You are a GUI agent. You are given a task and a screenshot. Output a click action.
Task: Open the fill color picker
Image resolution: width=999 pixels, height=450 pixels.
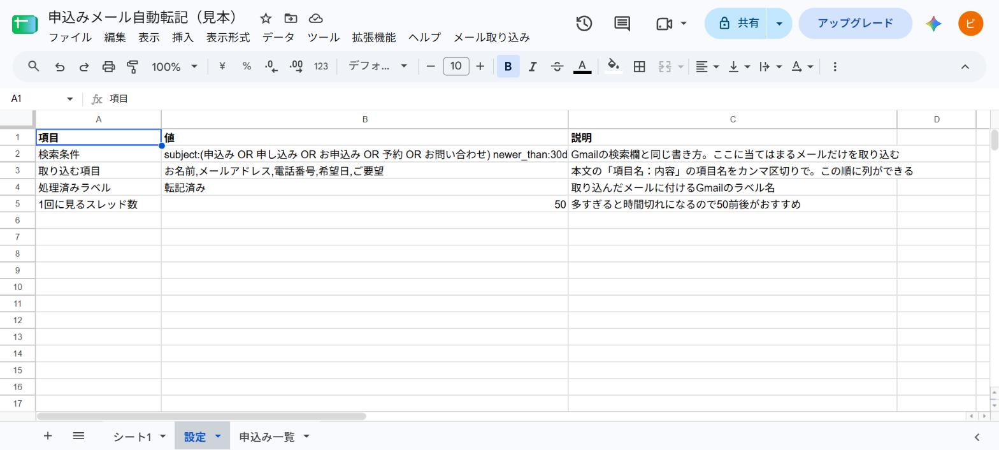[613, 66]
